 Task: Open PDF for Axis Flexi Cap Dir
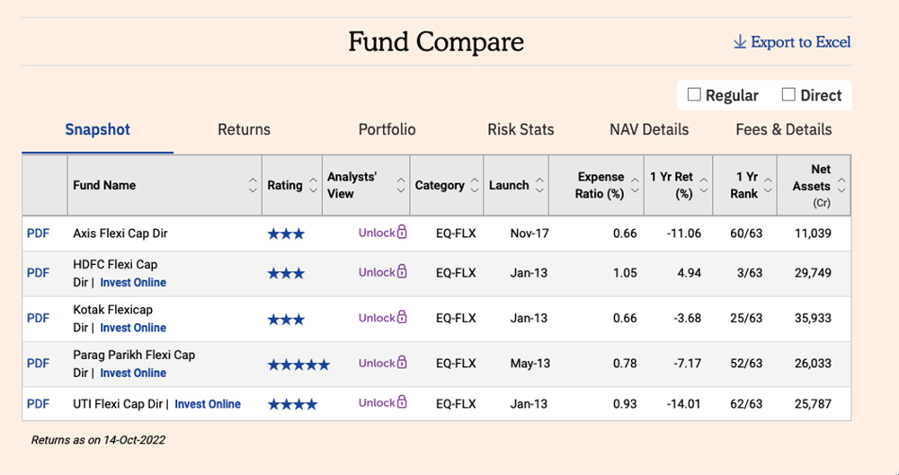(38, 233)
